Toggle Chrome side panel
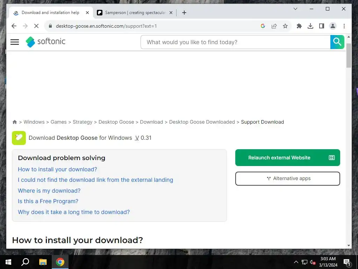Image resolution: width=358 pixels, height=269 pixels. [x=322, y=26]
